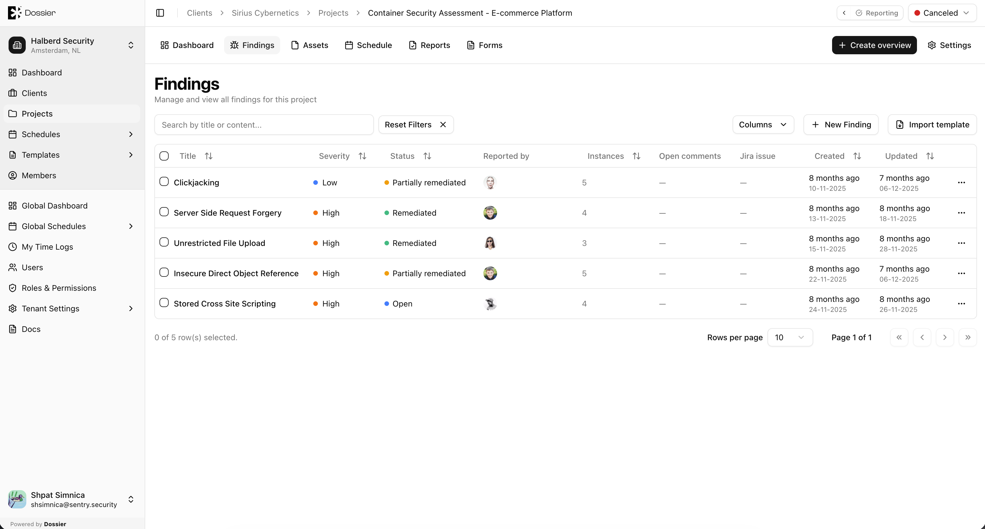Open the Halberd Security organization switcher
Image resolution: width=985 pixels, height=529 pixels.
72,45
